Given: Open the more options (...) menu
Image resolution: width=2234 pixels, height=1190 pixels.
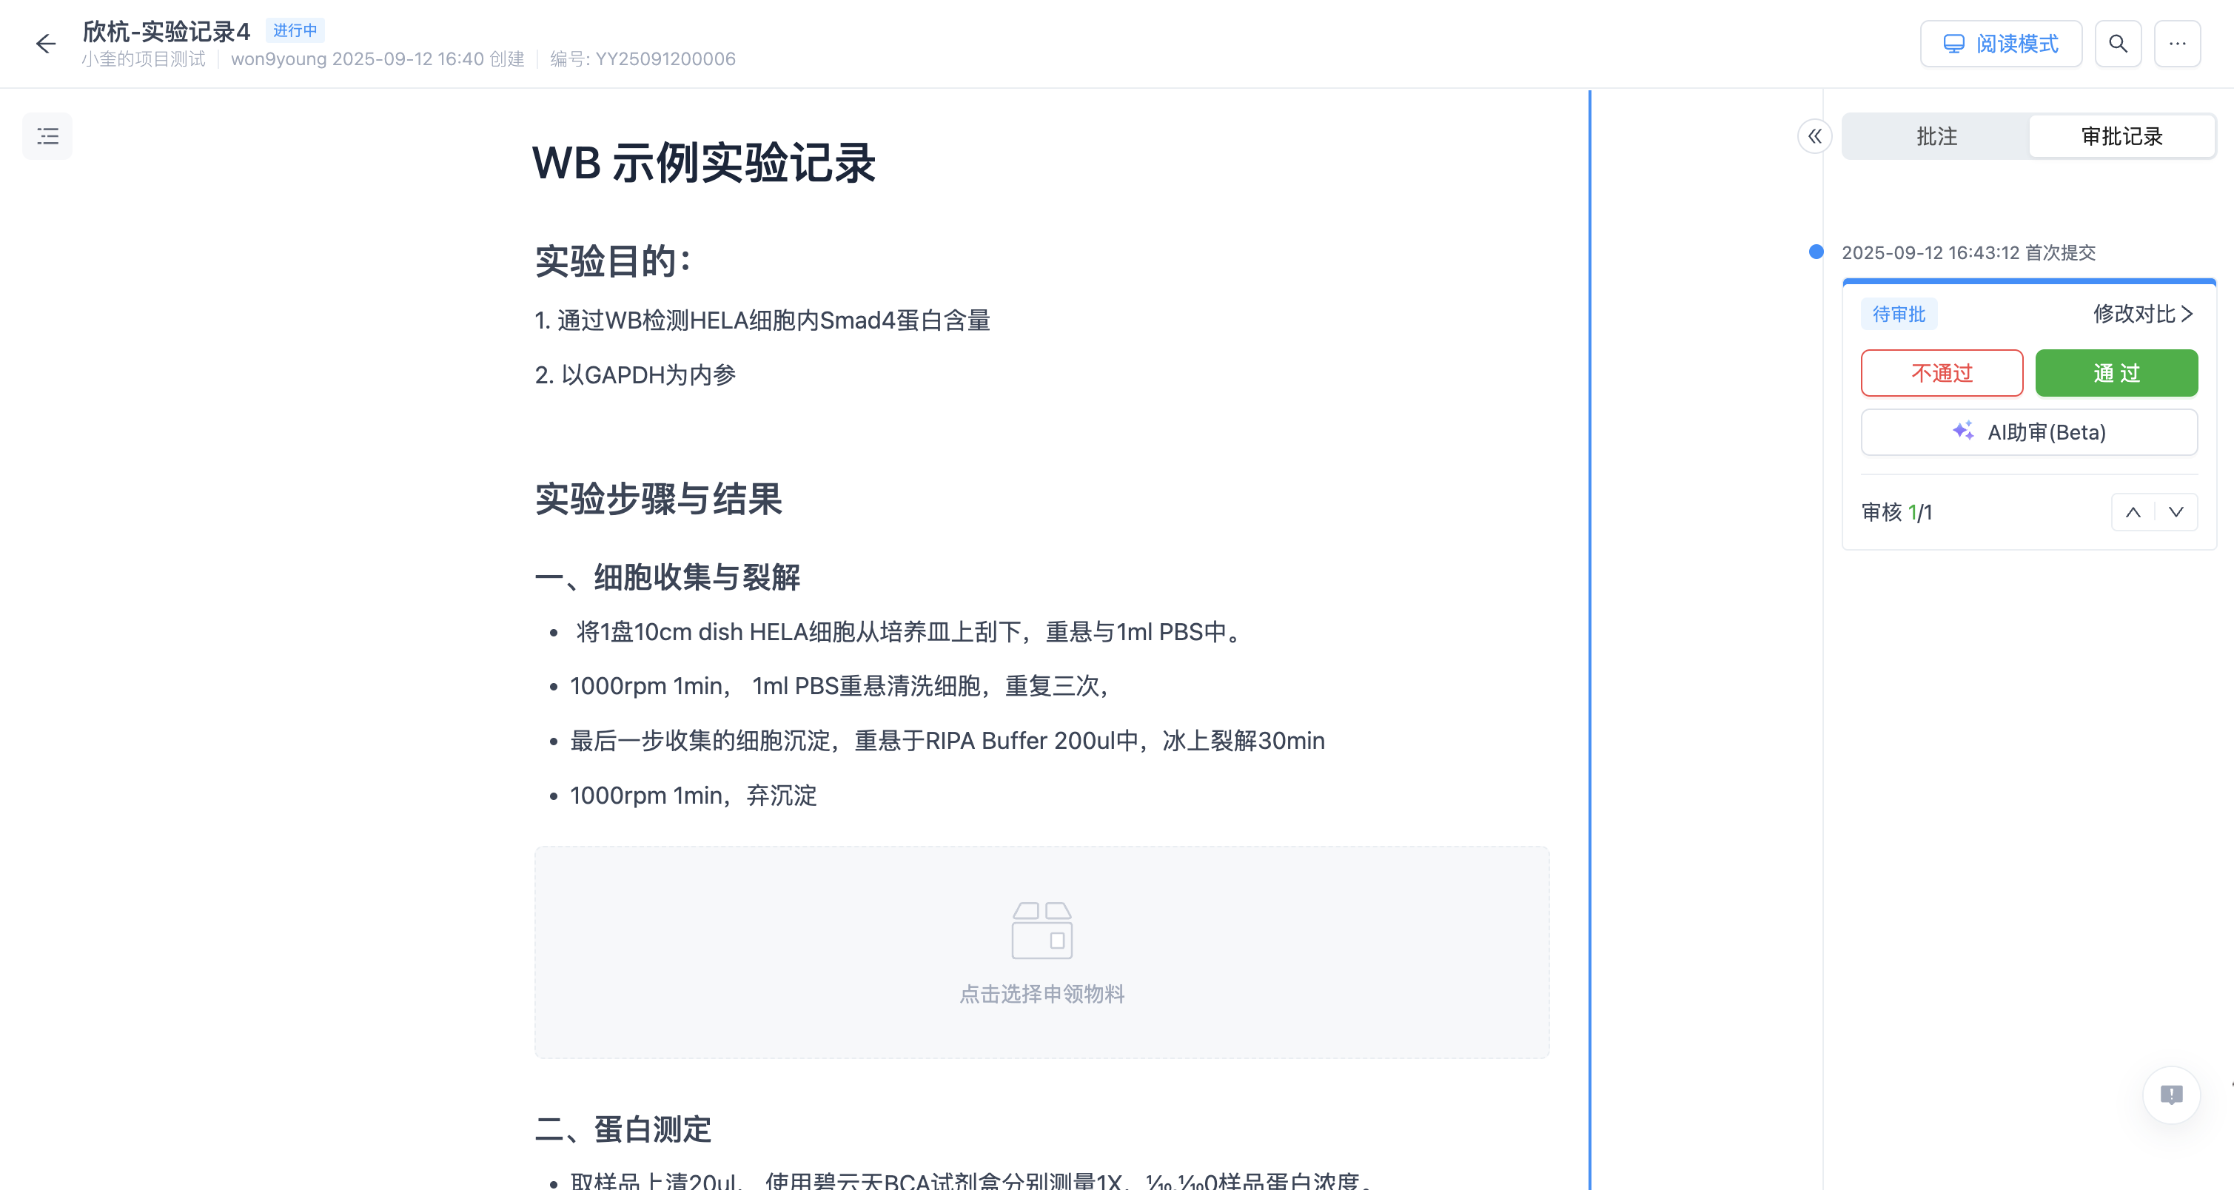Looking at the screenshot, I should tap(2178, 44).
